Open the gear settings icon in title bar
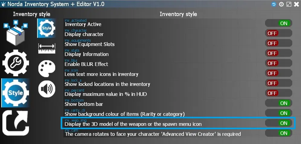301x144 pixels. [281, 4]
